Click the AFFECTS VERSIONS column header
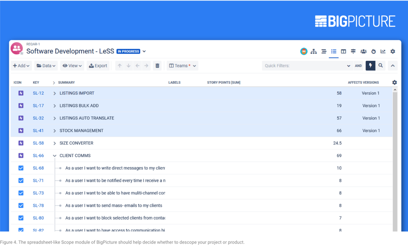 coord(363,83)
